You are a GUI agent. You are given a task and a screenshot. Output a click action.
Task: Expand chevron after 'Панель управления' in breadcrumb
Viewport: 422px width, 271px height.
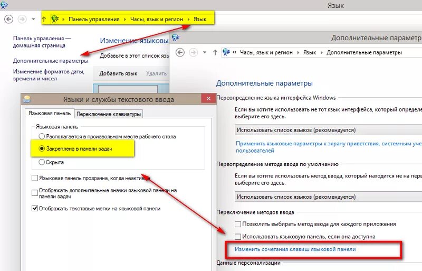[125, 19]
